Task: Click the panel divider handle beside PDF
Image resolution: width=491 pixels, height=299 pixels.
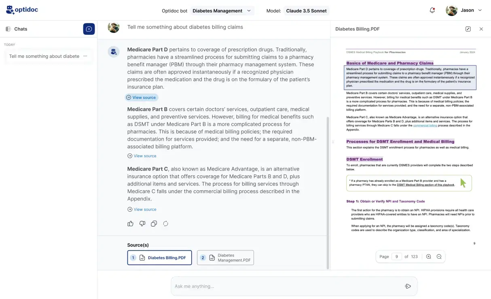Action: tap(333, 142)
